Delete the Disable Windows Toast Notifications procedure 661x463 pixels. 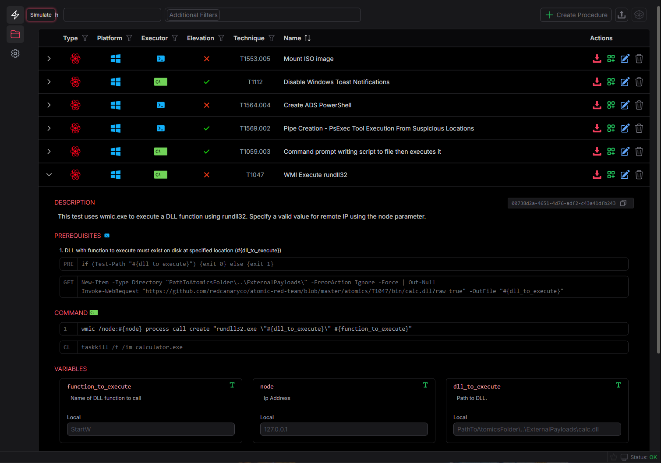(x=639, y=81)
